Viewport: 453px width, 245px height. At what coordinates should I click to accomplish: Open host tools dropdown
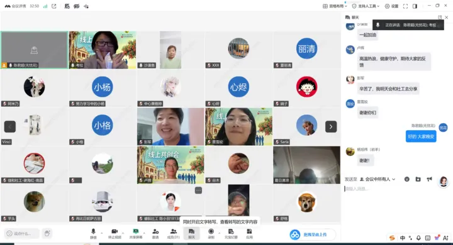[366, 6]
